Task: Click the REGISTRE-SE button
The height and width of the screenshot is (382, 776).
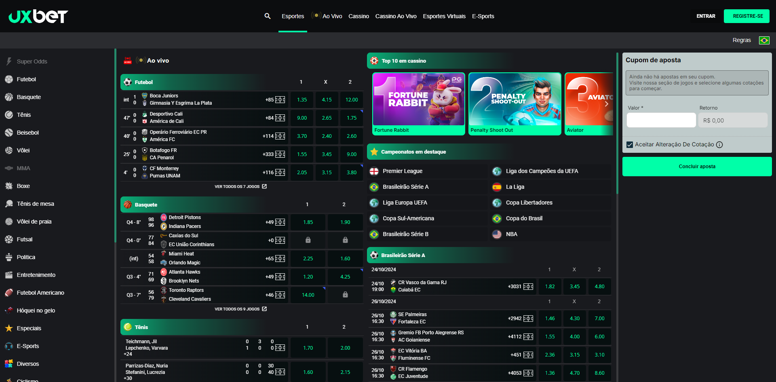Action: (x=746, y=16)
